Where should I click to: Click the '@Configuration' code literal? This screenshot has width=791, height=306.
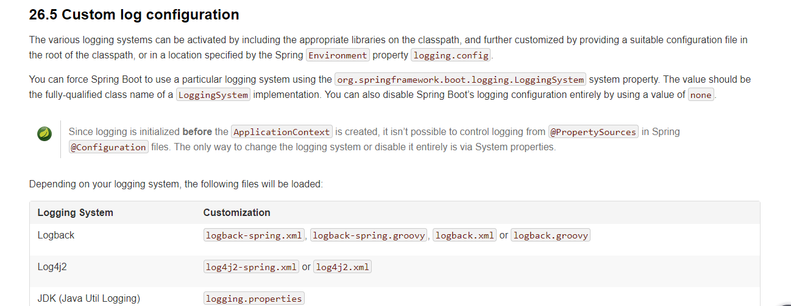click(108, 147)
